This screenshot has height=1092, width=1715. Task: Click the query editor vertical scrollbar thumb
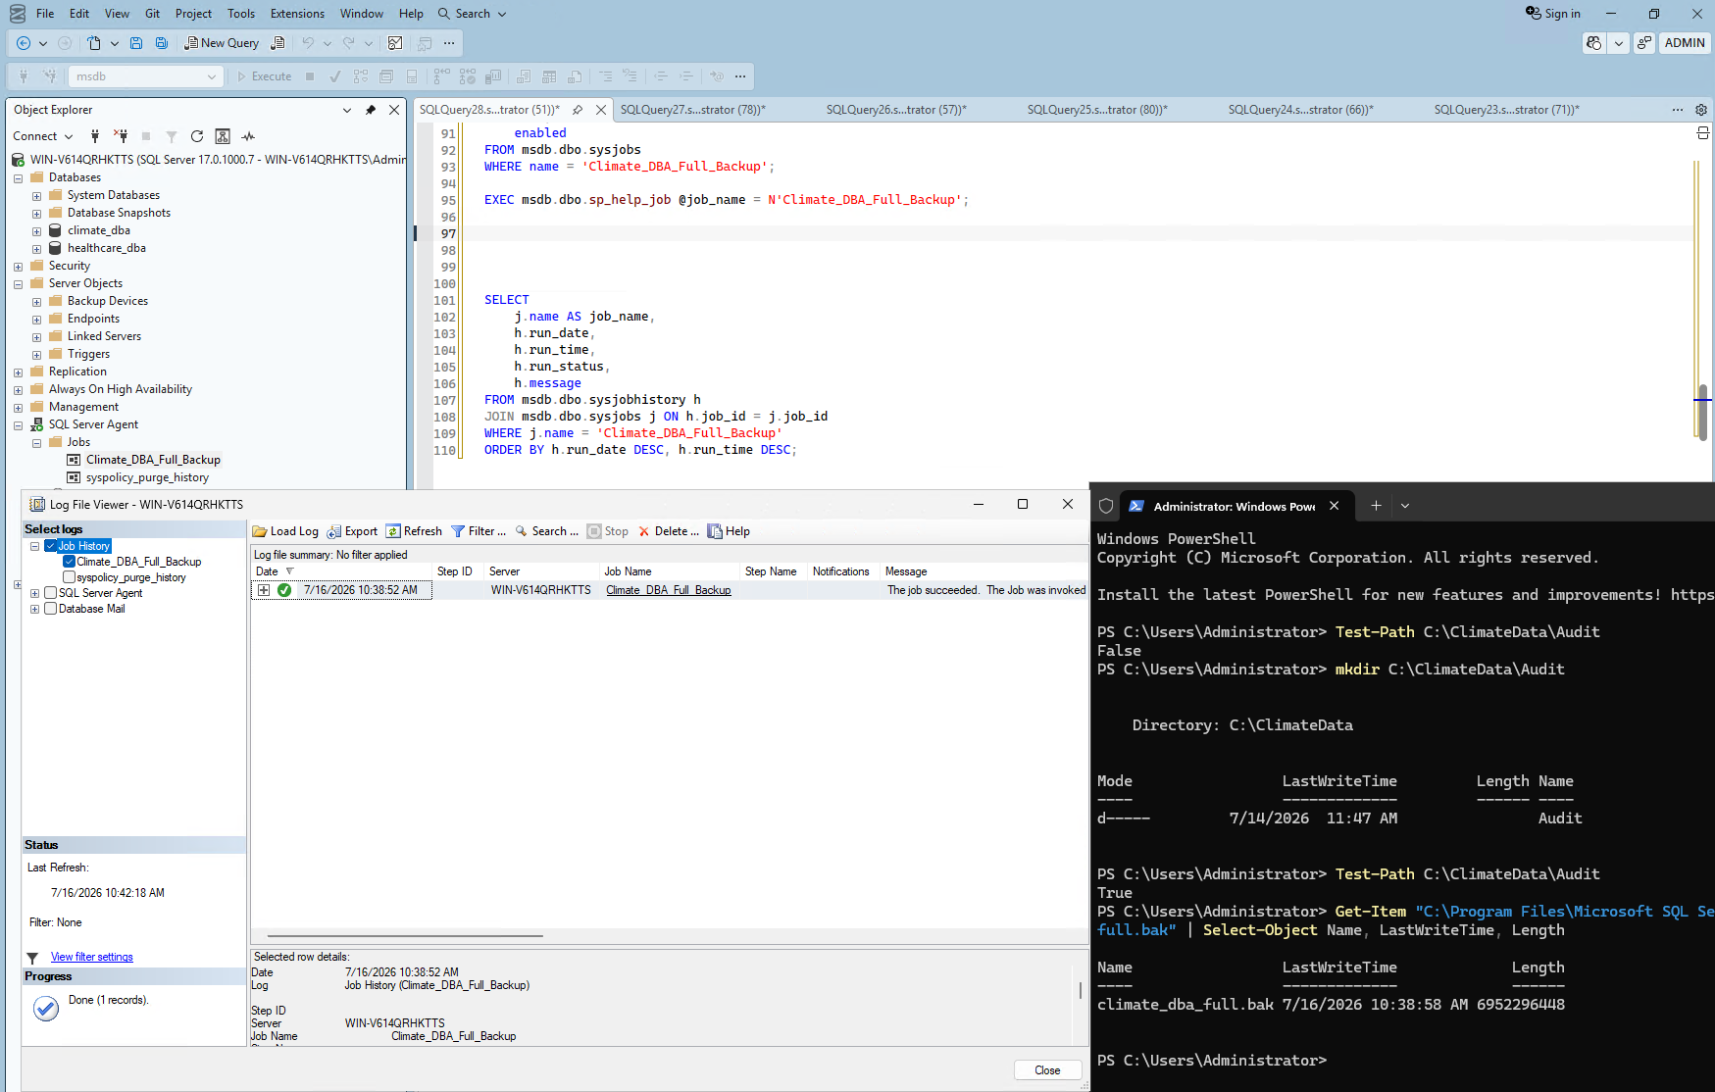[1702, 412]
